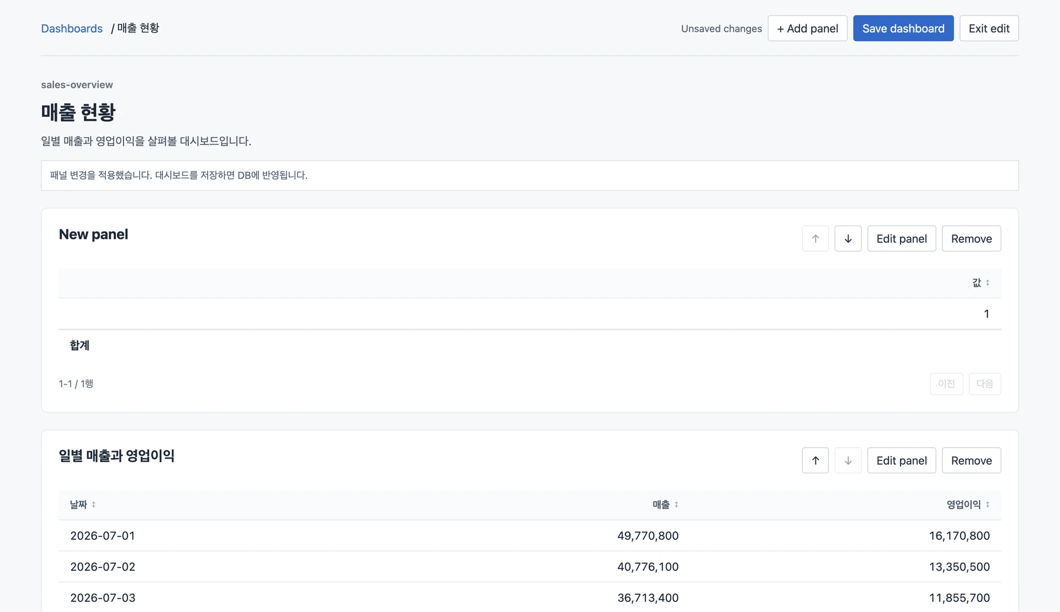Click the 13,350,500 영업이익 value
This screenshot has width=1060, height=612.
point(960,567)
